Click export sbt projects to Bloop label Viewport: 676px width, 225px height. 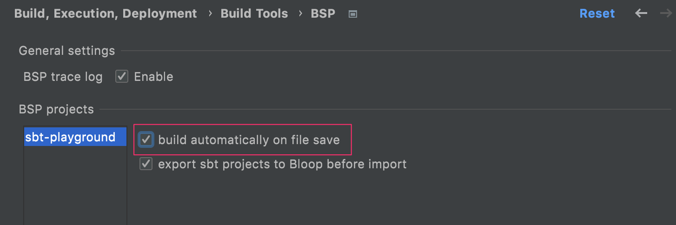pyautogui.click(x=282, y=164)
